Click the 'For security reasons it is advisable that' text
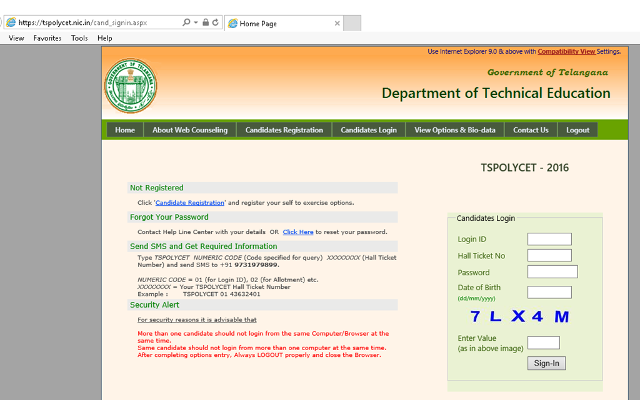640x400 pixels. [x=197, y=320]
